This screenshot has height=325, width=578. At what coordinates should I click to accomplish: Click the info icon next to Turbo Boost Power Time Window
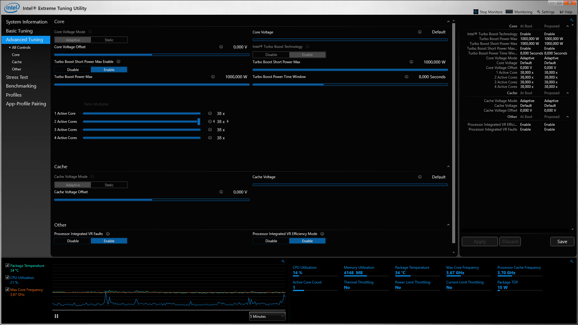coord(406,77)
